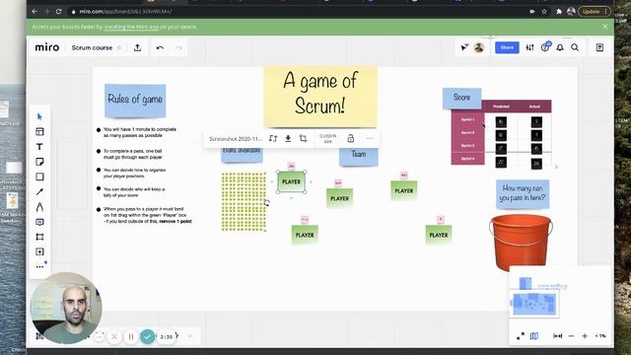
Task: Cancel the recording with the X button
Action: point(114,336)
